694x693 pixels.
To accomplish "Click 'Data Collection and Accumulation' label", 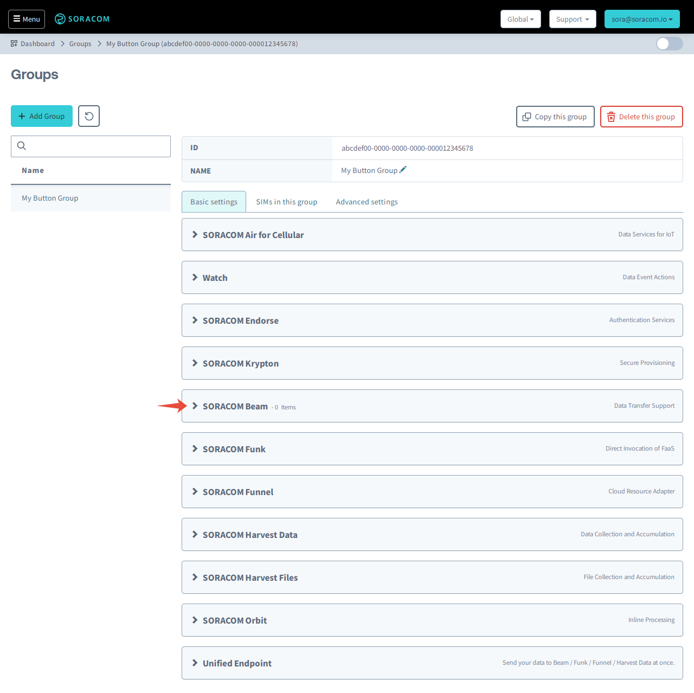I will point(627,534).
